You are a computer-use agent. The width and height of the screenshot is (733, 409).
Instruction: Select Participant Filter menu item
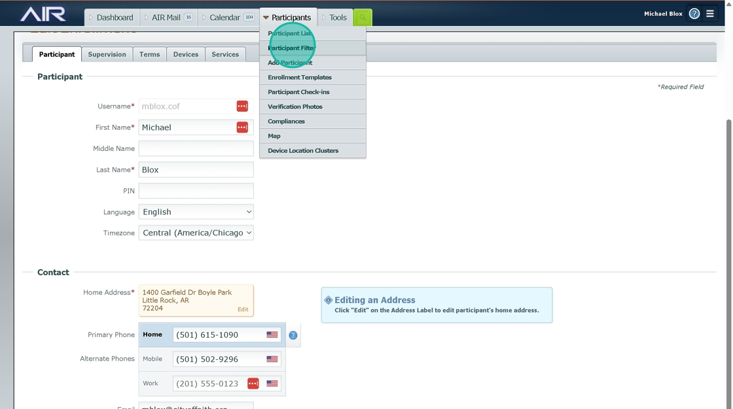click(x=313, y=48)
